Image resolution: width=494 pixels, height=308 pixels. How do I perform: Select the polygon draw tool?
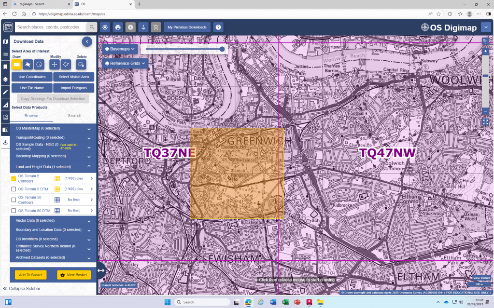(x=28, y=64)
